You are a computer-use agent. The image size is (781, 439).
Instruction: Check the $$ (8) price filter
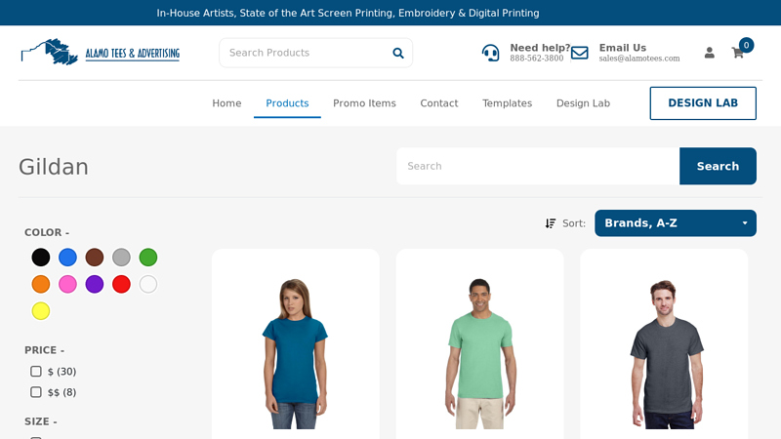click(x=36, y=392)
